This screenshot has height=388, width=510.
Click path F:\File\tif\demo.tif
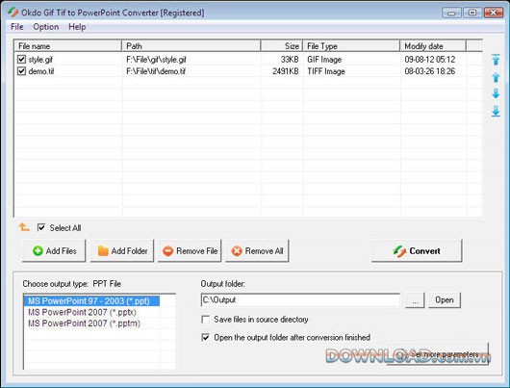point(156,71)
